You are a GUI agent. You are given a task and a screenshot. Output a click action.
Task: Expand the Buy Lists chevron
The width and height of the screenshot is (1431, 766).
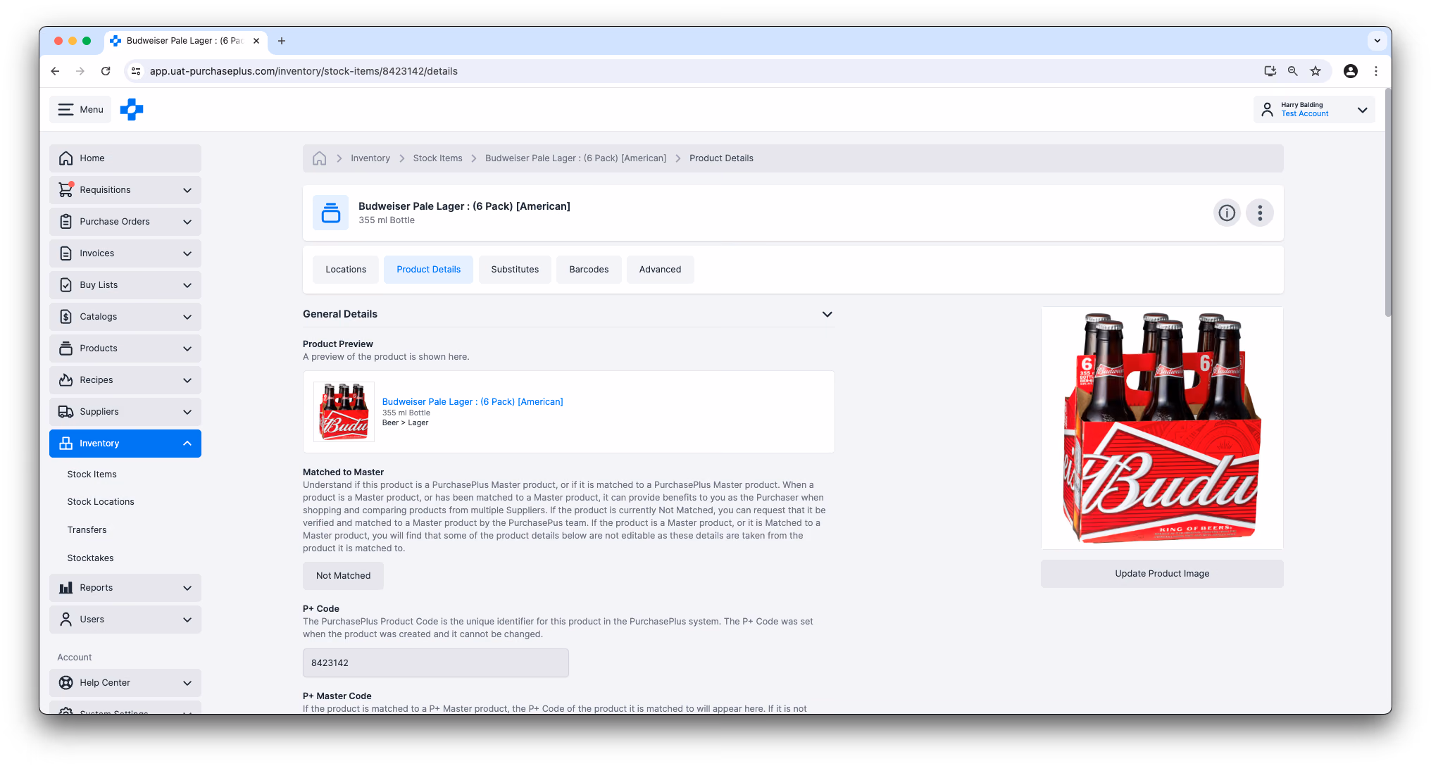(187, 285)
